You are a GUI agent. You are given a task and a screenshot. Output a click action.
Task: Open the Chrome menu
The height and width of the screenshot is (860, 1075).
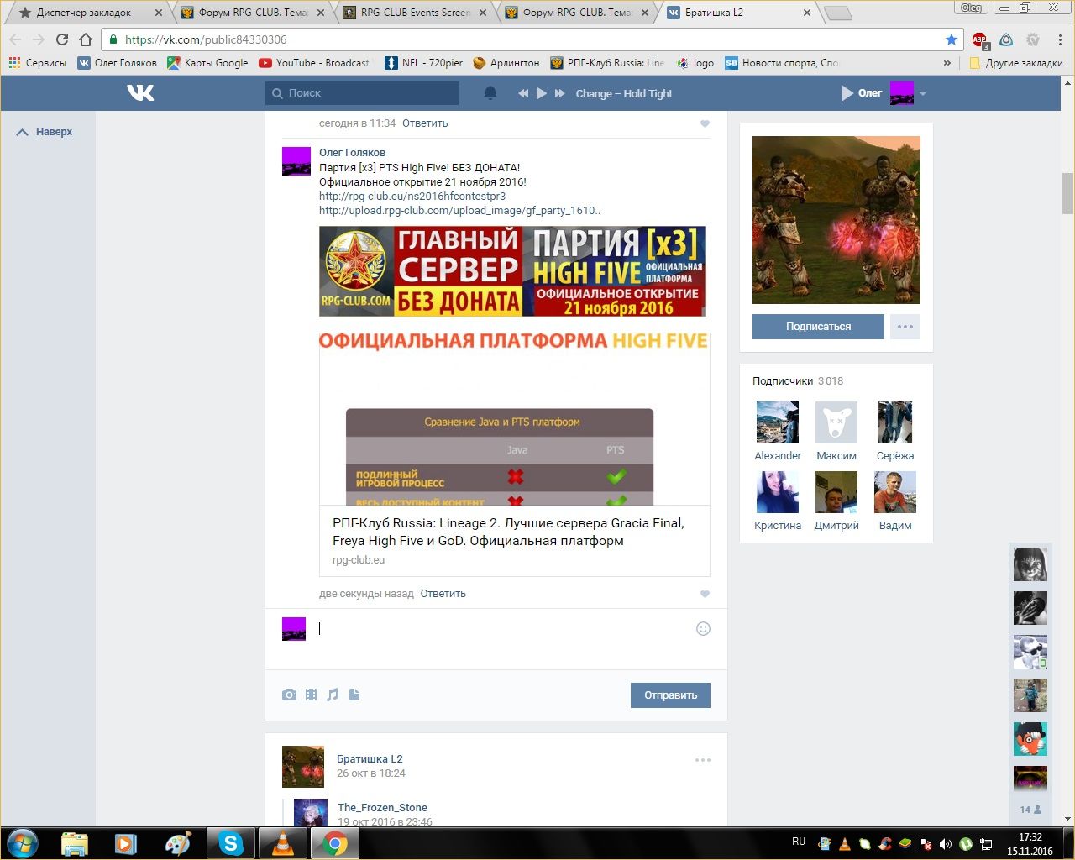coord(1060,39)
